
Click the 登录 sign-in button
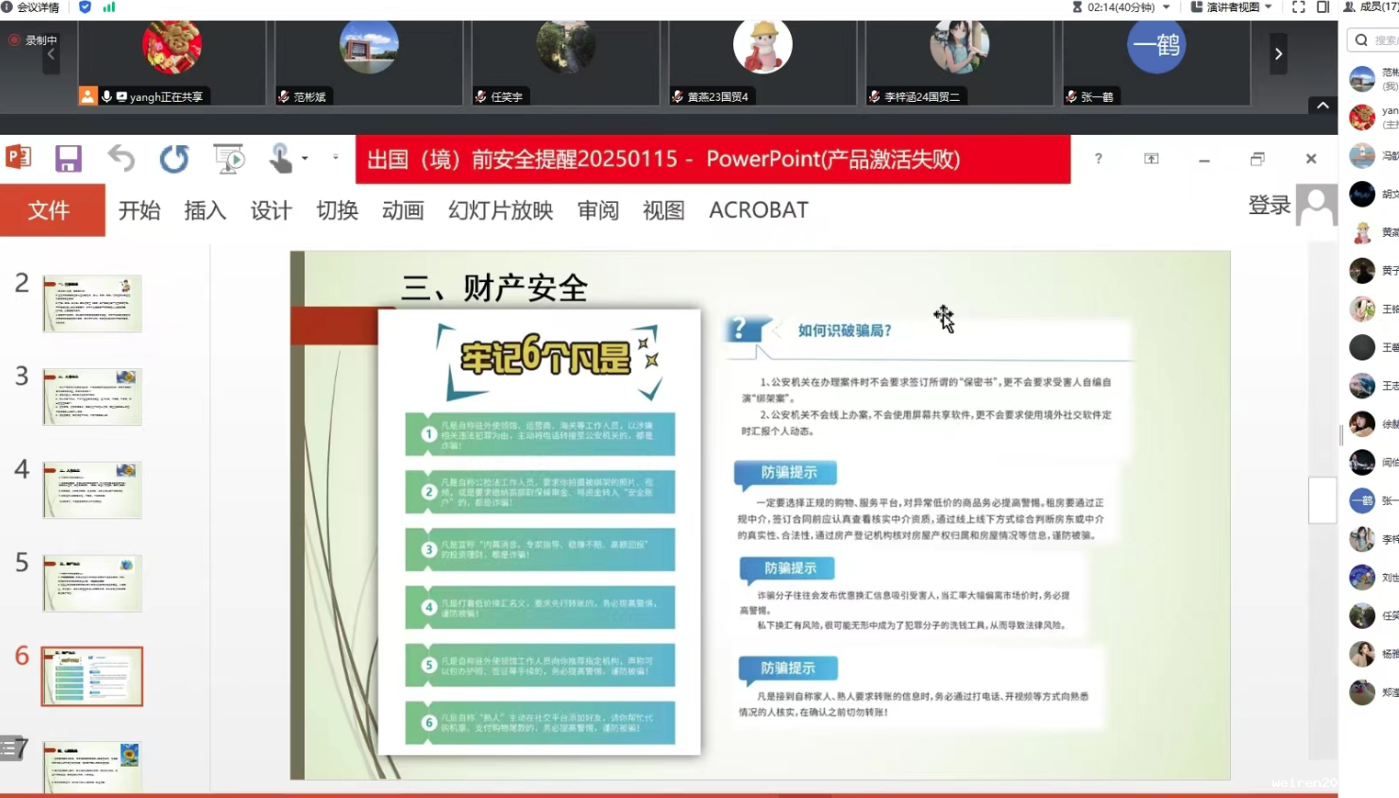tap(1269, 206)
